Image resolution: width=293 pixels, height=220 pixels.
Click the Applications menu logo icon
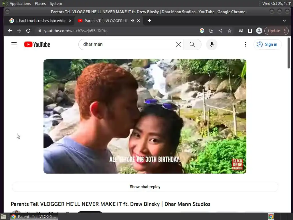coord(5,3)
